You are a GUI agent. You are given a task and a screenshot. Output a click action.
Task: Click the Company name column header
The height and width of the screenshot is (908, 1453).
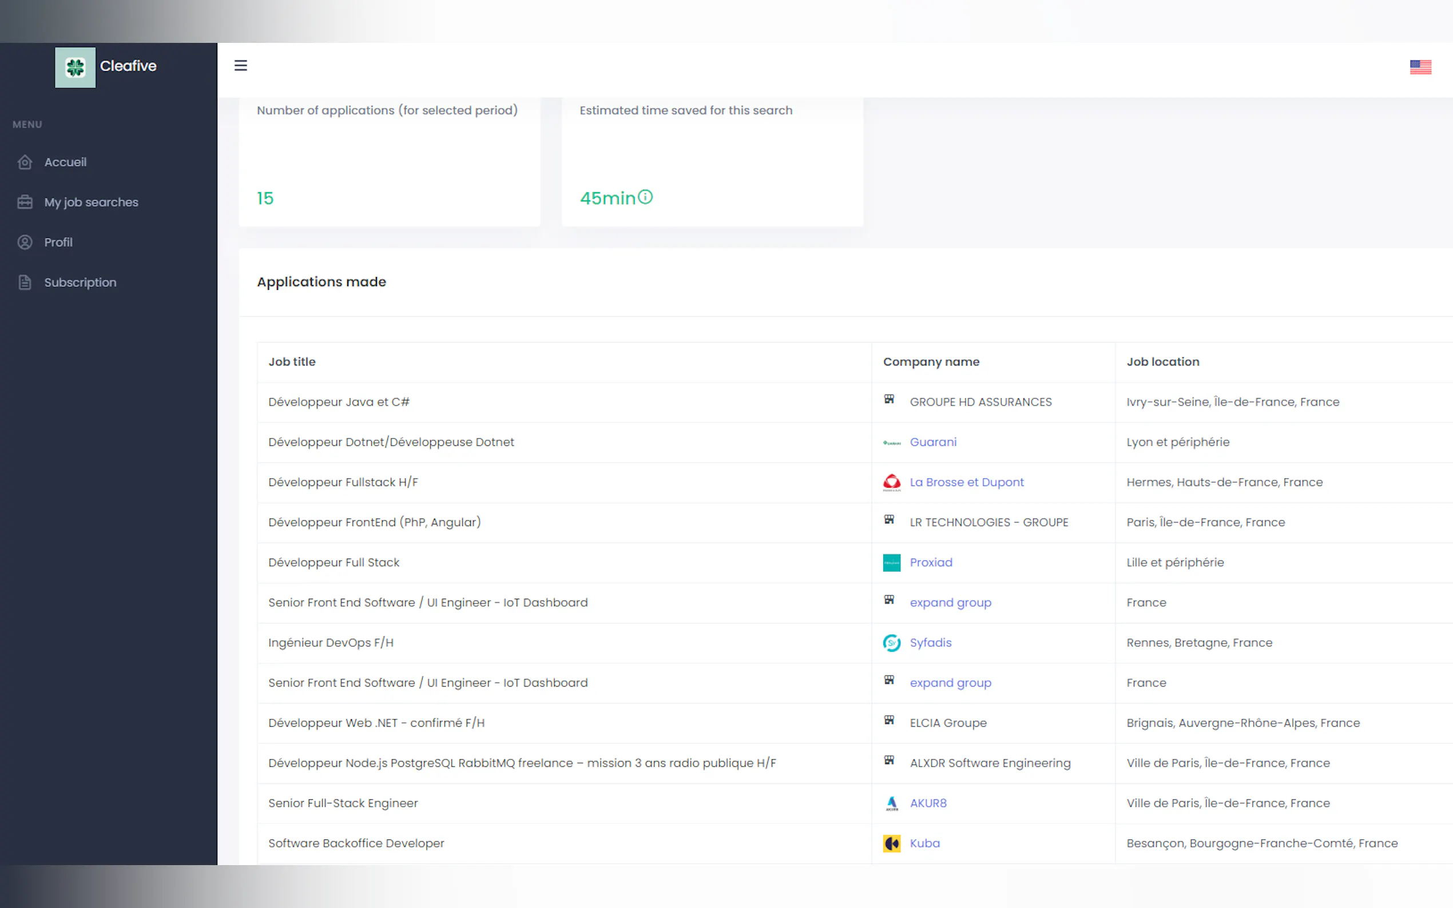(930, 361)
